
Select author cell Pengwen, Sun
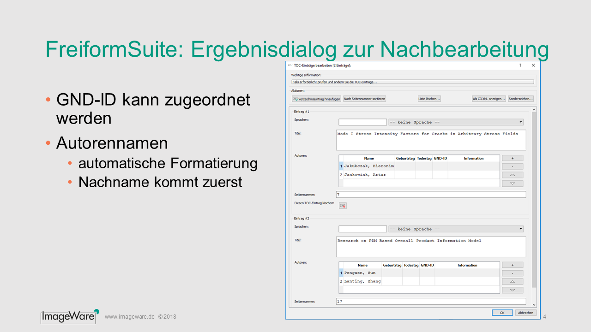(362, 273)
